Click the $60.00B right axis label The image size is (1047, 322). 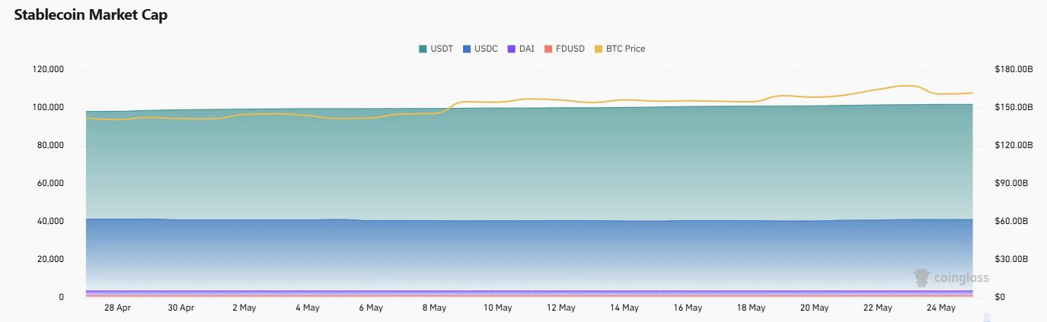(1011, 222)
